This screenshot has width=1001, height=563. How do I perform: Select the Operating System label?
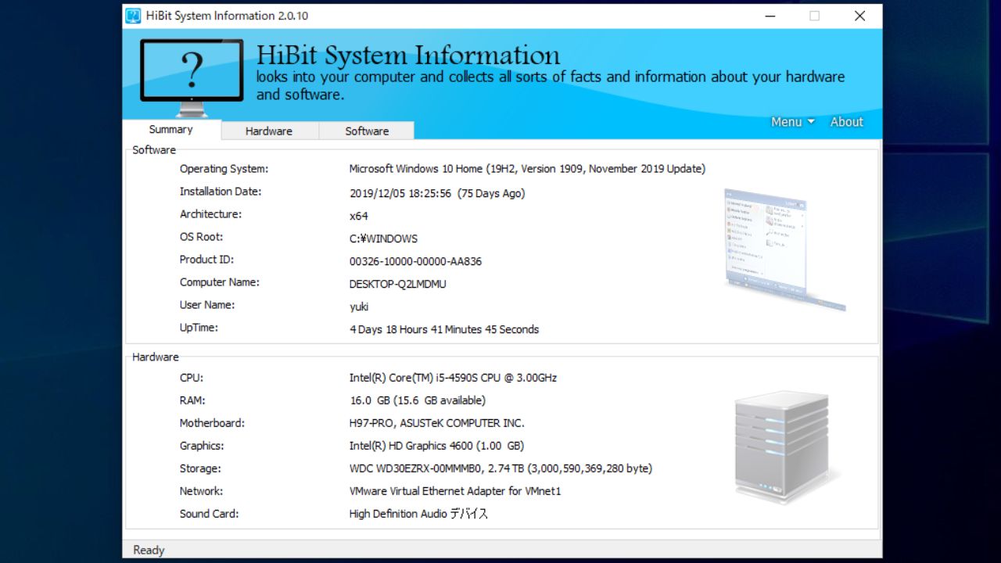pyautogui.click(x=224, y=169)
